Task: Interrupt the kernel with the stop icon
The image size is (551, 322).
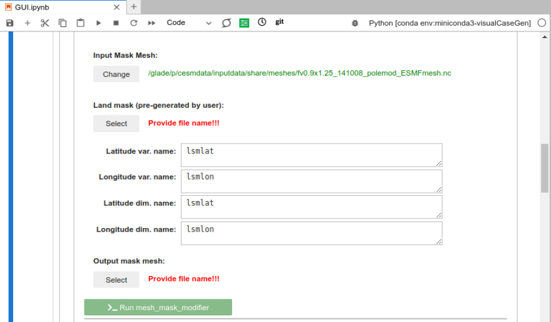Action: 116,23
